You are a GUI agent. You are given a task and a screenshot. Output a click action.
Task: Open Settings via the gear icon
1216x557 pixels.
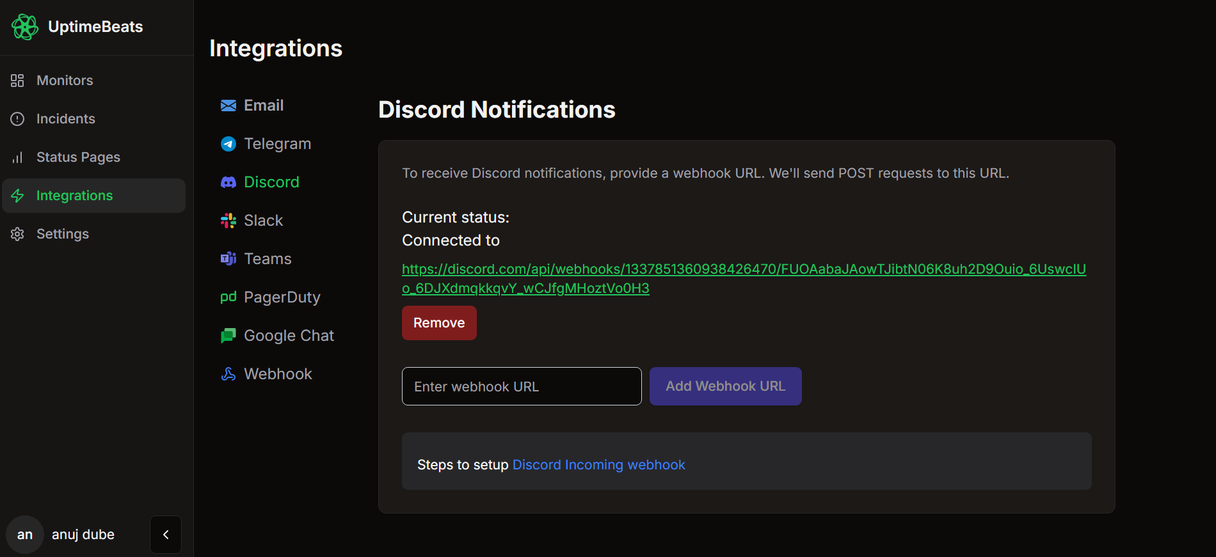(17, 234)
